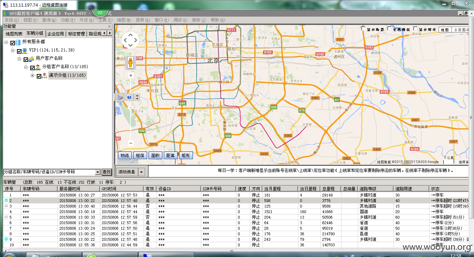This screenshot has width=474, height=257.
Task: Enable the 显示照片 checkbox
Action: (415, 29)
